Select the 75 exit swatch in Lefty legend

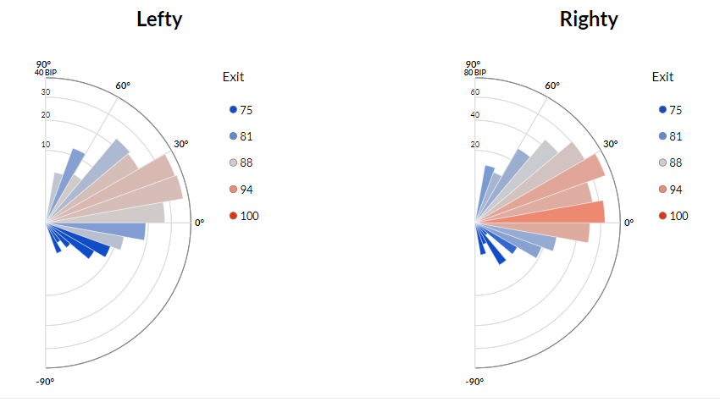(x=233, y=110)
